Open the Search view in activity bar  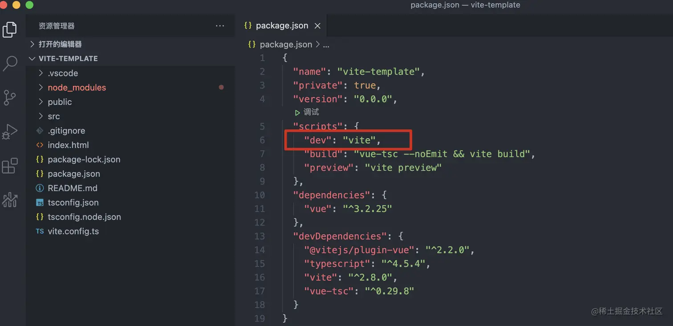(x=10, y=63)
